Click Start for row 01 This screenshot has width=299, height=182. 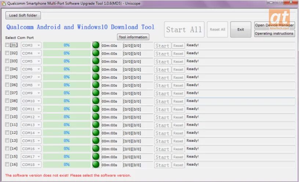pyautogui.click(x=163, y=46)
